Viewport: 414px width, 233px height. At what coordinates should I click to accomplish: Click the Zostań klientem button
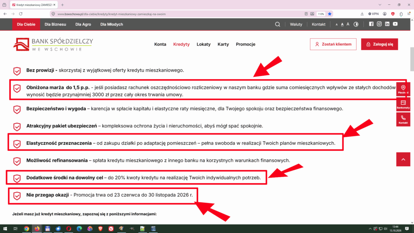[333, 44]
